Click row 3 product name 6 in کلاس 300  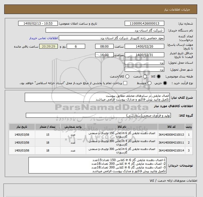pos(122,151)
